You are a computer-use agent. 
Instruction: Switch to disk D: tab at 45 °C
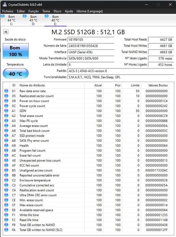[33, 20]
